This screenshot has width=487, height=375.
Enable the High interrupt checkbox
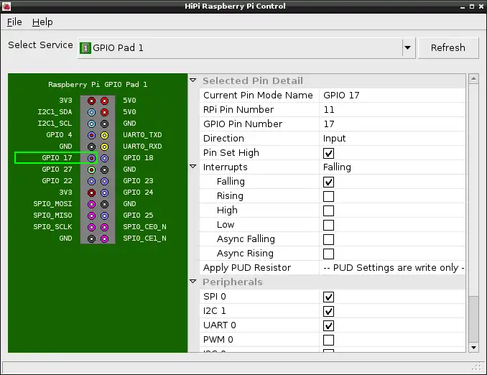click(x=328, y=210)
